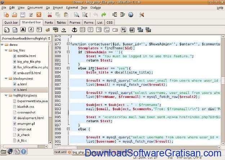Screen dimensions: 225x160
Task: Fold the else block at line 898
Action: [68, 129]
